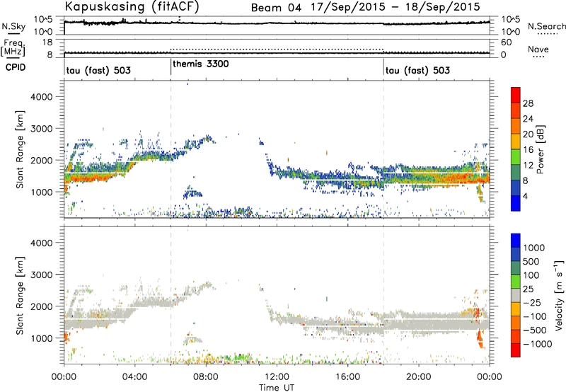This screenshot has height=392, width=566.
Task: Click the 'Nave' legend label
Action: (538, 49)
